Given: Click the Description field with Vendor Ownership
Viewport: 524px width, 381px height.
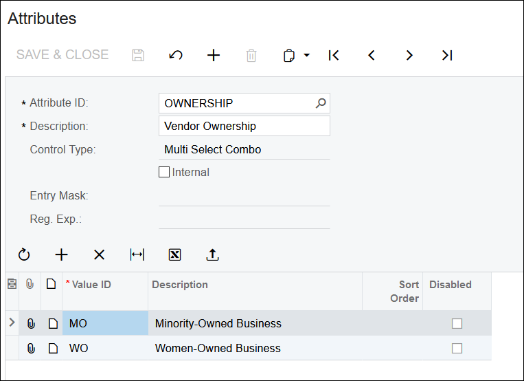Looking at the screenshot, I should click(x=244, y=126).
